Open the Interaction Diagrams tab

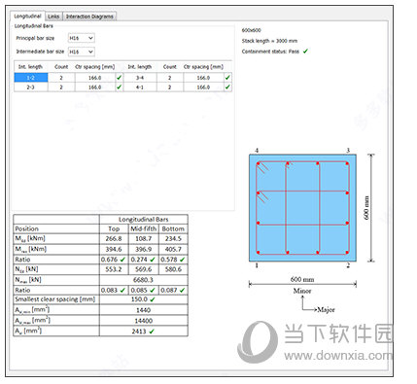click(x=89, y=17)
